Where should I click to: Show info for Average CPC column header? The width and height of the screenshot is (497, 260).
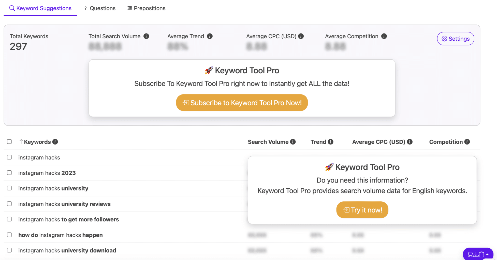pos(410,142)
